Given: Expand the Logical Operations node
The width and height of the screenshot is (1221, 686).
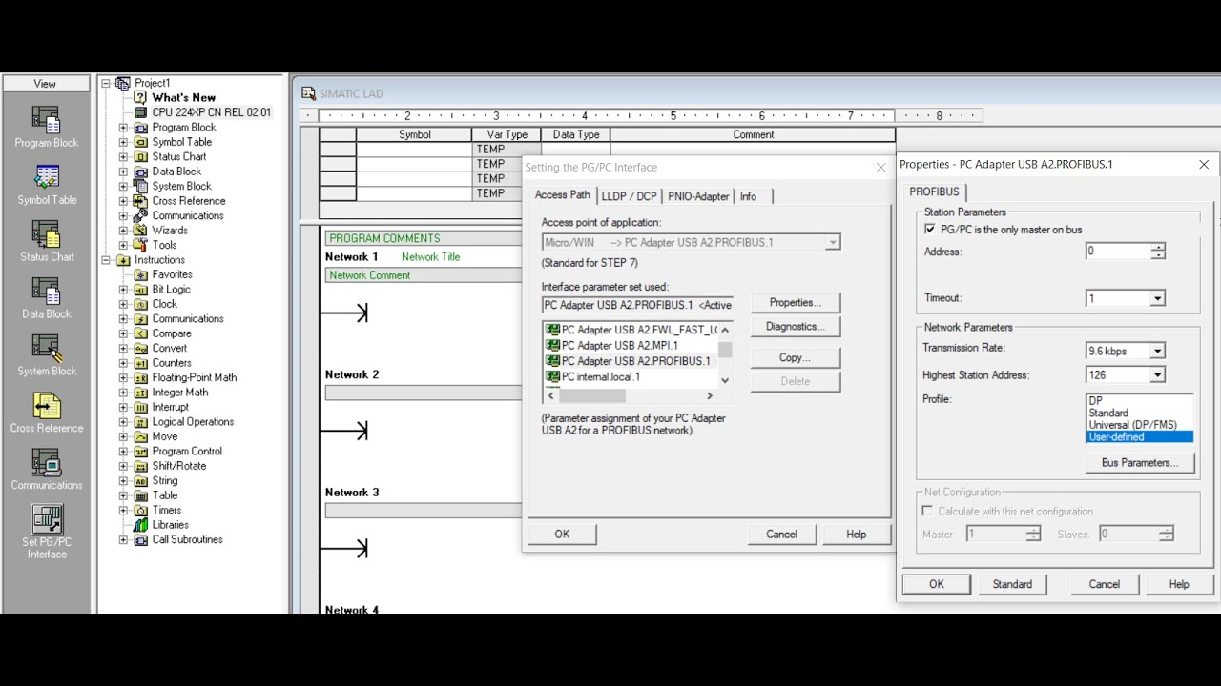Looking at the screenshot, I should [x=123, y=422].
